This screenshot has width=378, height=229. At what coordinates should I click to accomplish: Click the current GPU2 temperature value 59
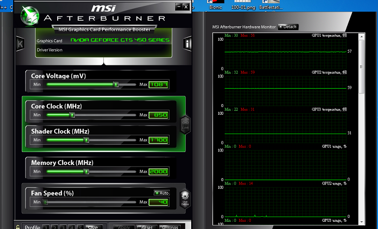[x=349, y=88]
